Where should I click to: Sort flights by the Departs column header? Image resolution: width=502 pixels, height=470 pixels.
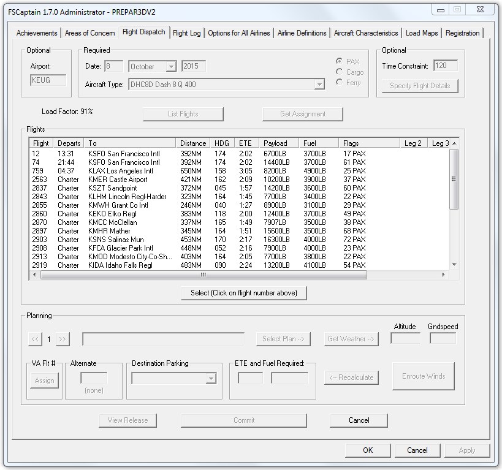click(69, 143)
